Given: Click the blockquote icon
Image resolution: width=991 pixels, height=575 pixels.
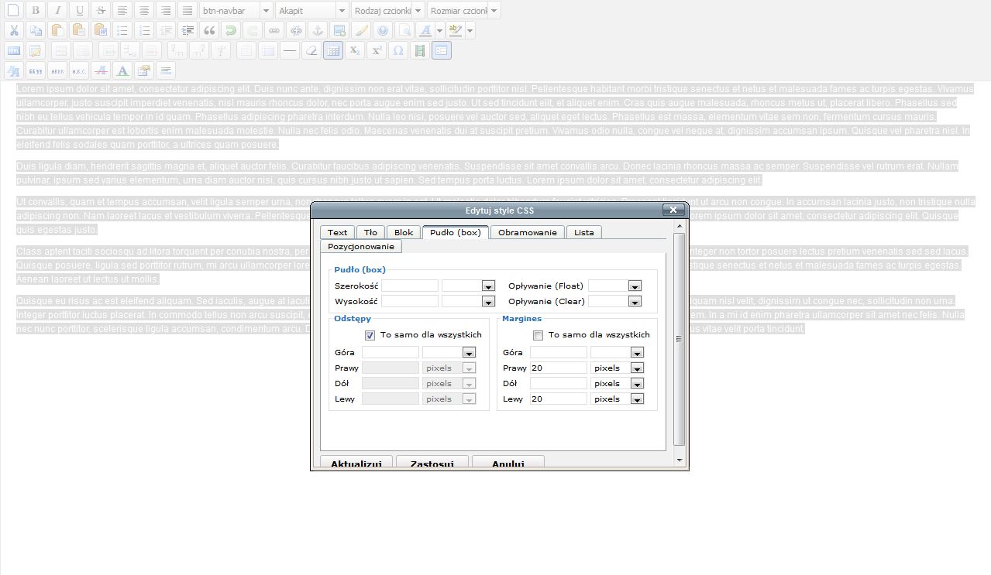Looking at the screenshot, I should 208,30.
